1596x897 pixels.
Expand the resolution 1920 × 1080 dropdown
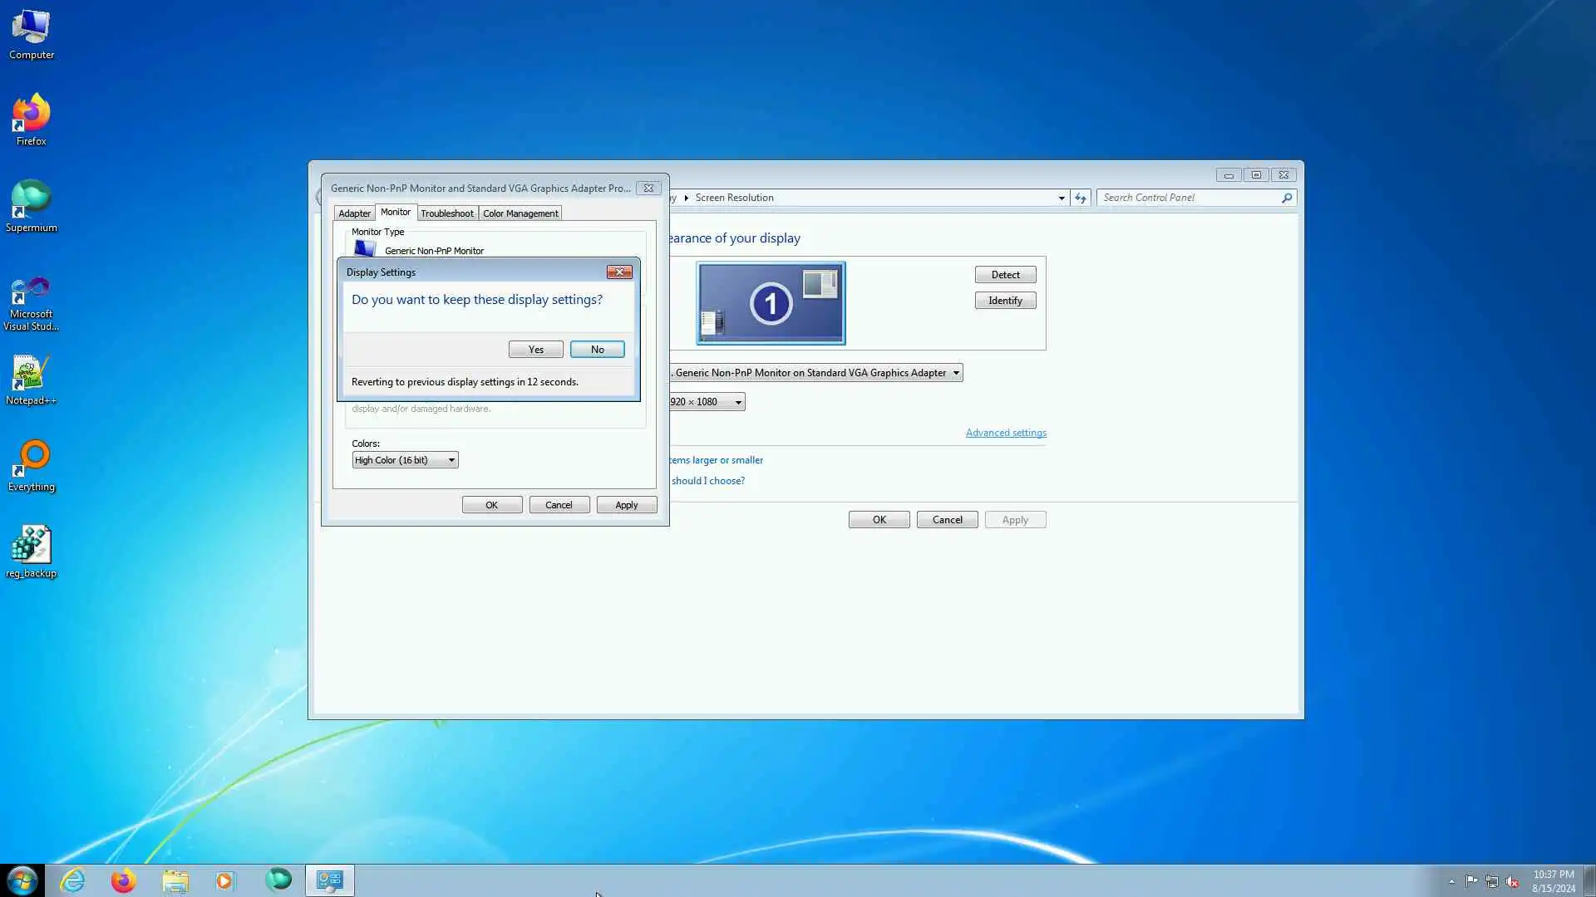coord(707,402)
